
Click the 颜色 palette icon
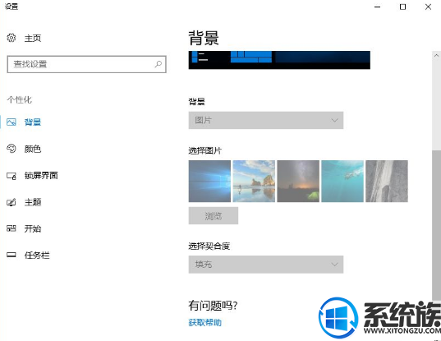[x=11, y=149]
